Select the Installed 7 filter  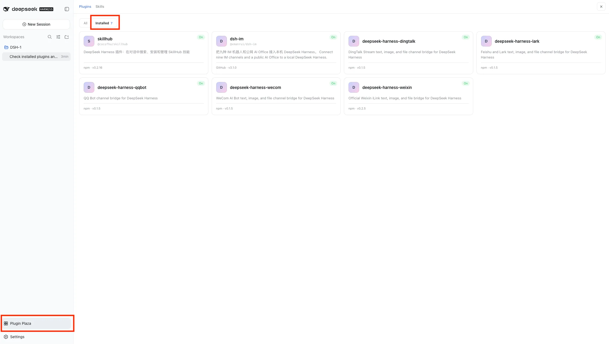[x=104, y=23]
